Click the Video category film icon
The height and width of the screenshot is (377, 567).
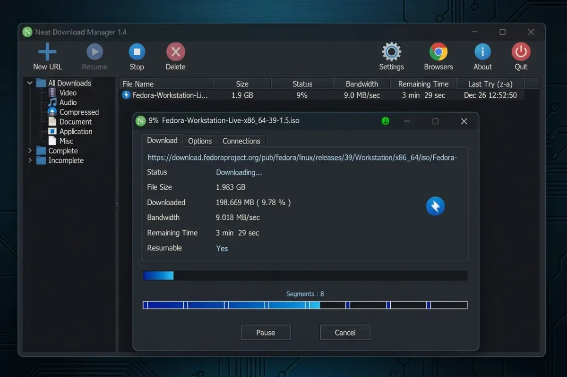pos(52,93)
